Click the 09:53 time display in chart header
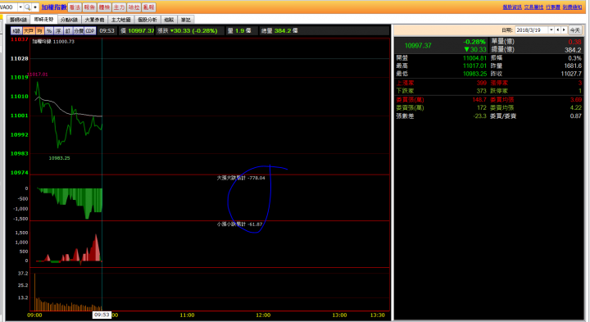Screen dimensions: 590x322 click(107, 31)
